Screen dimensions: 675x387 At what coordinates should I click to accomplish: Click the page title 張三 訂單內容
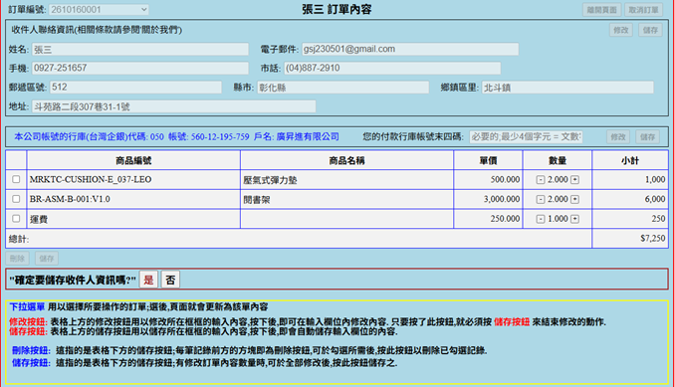pos(337,10)
